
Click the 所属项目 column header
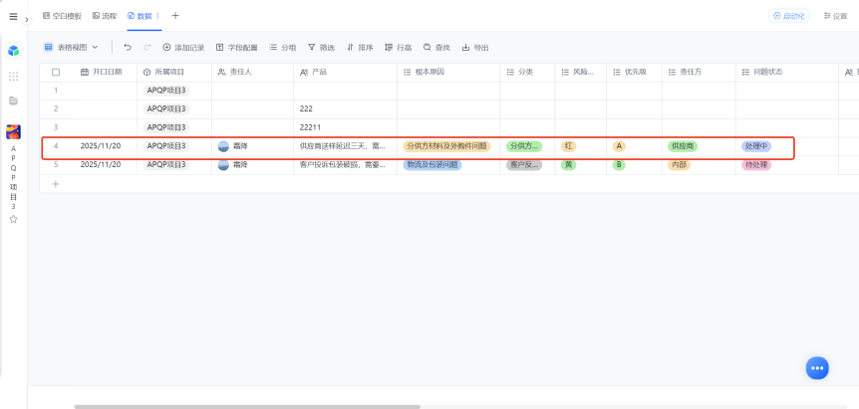(x=174, y=73)
